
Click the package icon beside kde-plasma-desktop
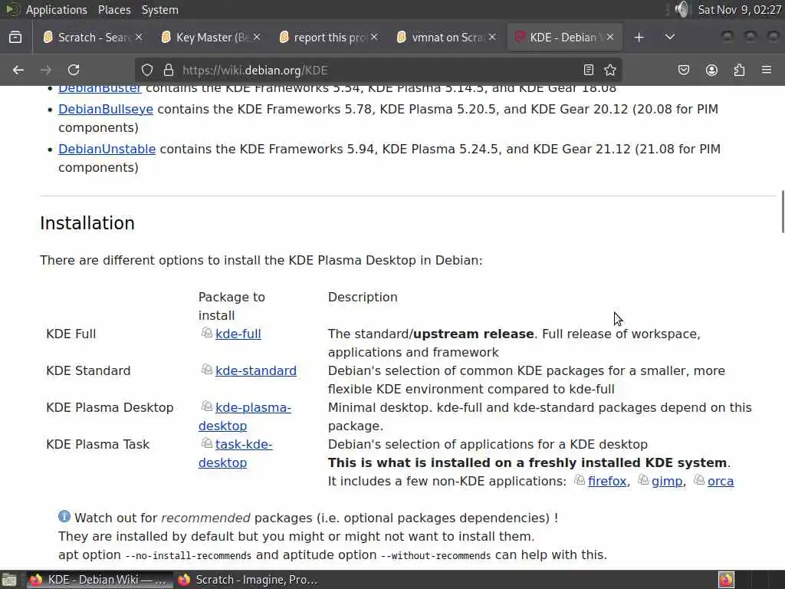[207, 406]
